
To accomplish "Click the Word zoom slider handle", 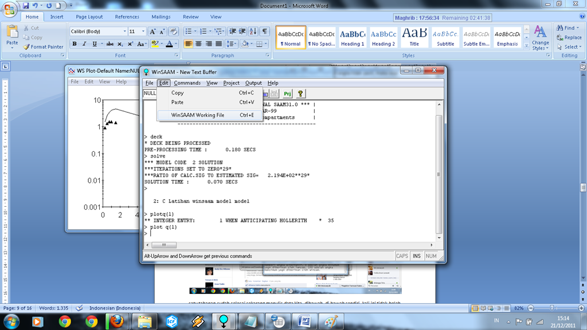I will tap(552, 308).
